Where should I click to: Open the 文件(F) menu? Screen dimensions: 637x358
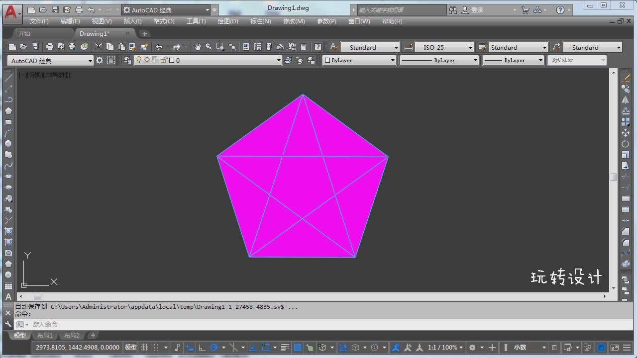[x=39, y=21]
